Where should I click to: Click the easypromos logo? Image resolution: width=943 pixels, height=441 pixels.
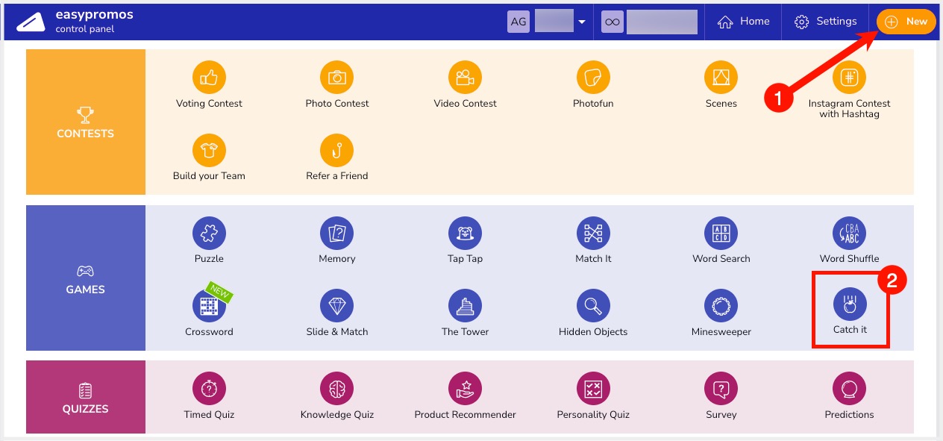(x=30, y=22)
